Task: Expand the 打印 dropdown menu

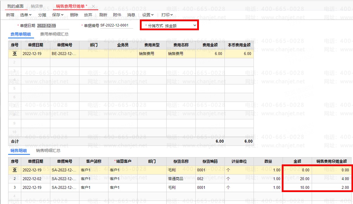Action: pos(167,15)
